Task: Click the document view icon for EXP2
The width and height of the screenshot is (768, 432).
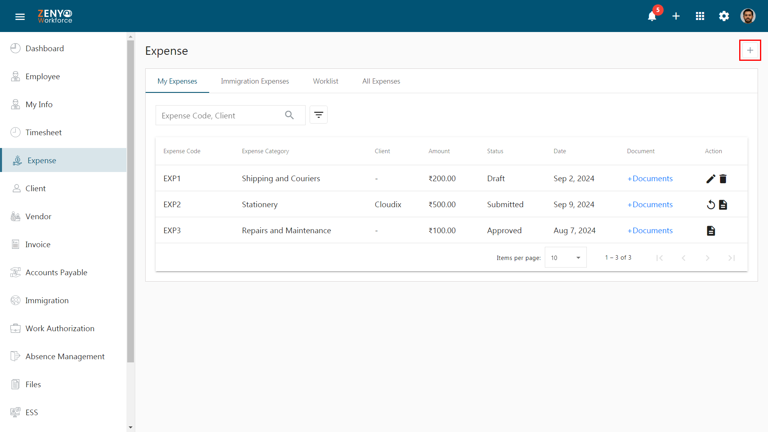Action: pyautogui.click(x=723, y=204)
